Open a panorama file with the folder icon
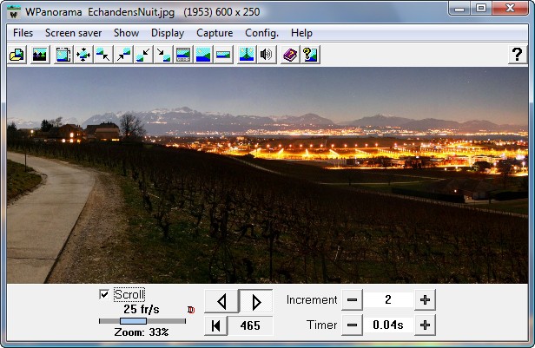535x348 pixels. pyautogui.click(x=17, y=55)
